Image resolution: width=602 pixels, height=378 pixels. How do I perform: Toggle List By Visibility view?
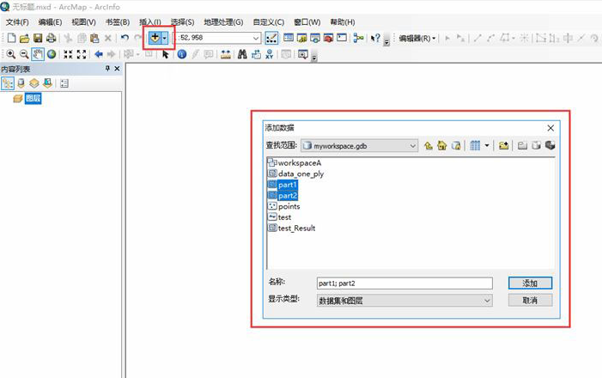[x=34, y=83]
